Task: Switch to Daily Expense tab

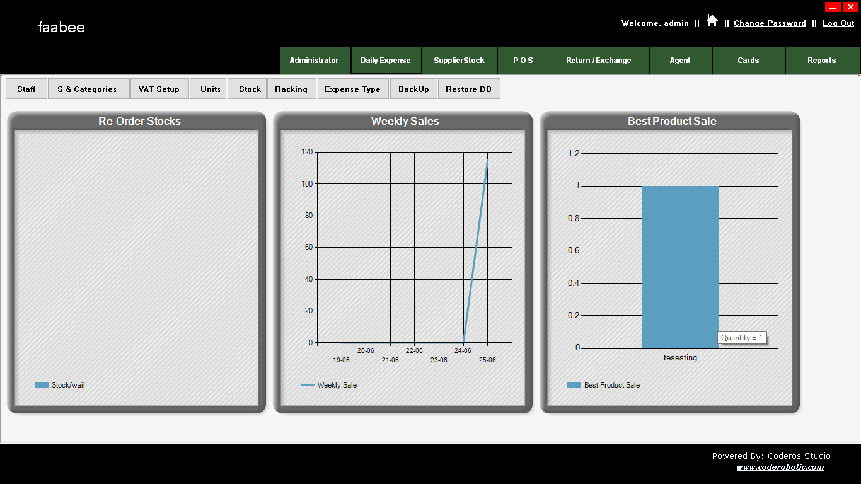Action: pos(386,60)
